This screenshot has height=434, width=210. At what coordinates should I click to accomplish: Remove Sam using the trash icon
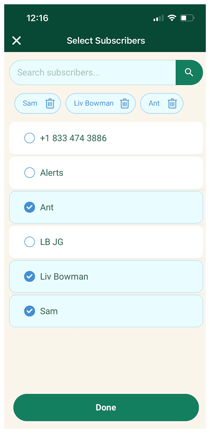pyautogui.click(x=50, y=103)
